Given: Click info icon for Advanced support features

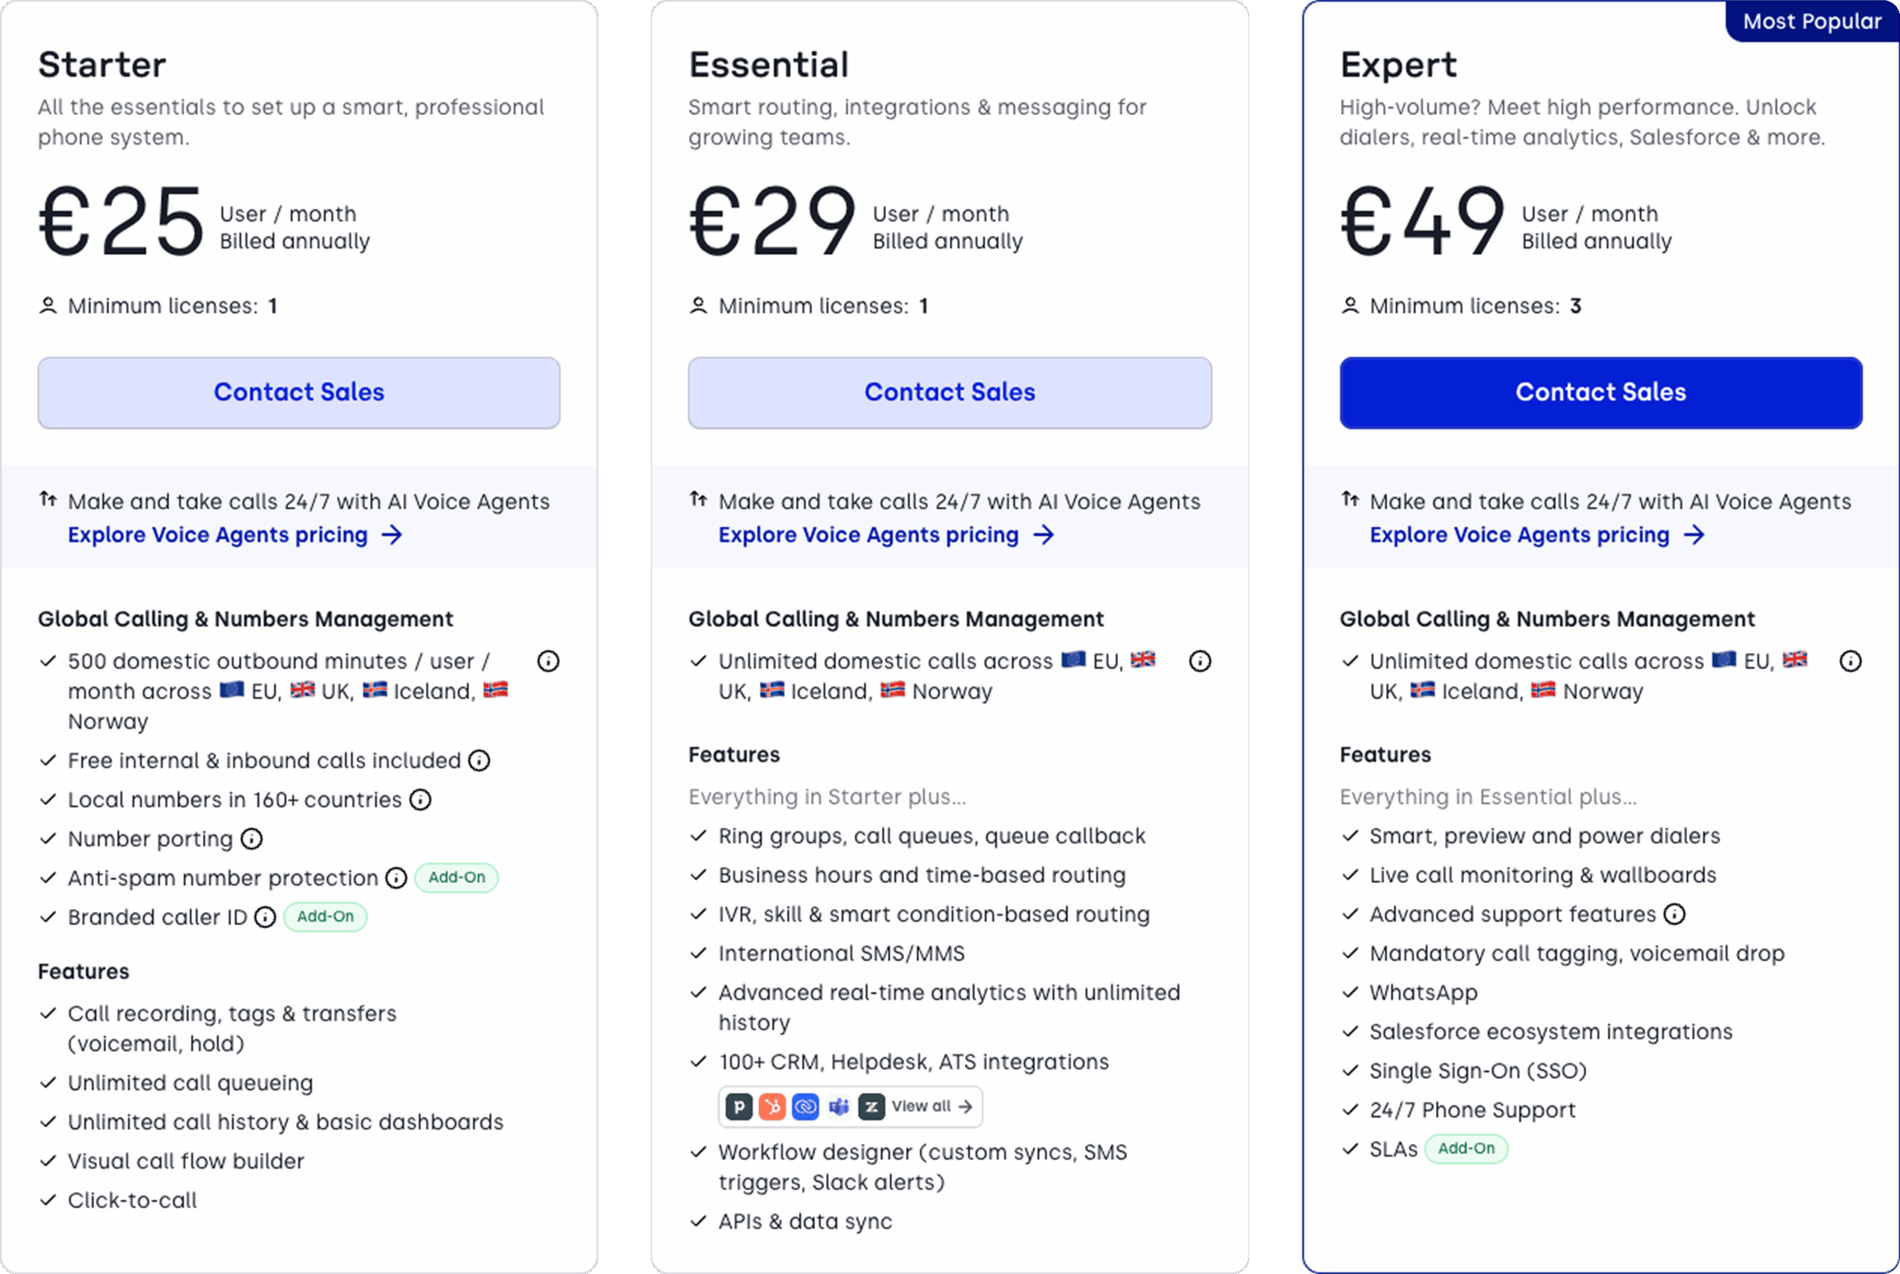Looking at the screenshot, I should pyautogui.click(x=1674, y=914).
